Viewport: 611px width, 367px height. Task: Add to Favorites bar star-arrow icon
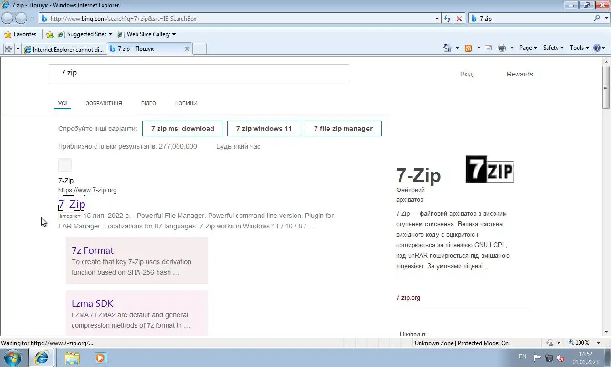[50, 34]
